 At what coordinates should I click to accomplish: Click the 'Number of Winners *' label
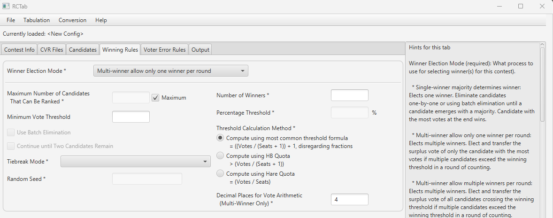[x=243, y=95]
